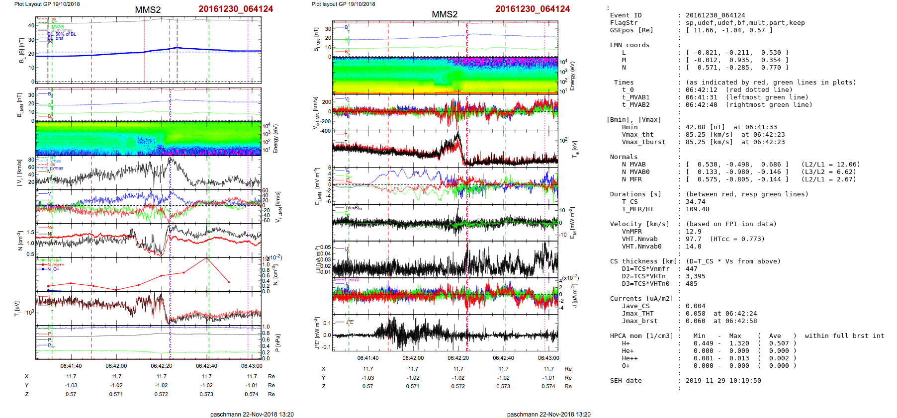Click the 06:42:20 time tick on left plot
Image resolution: width=897 pixels, height=418 pixels.
tap(161, 366)
